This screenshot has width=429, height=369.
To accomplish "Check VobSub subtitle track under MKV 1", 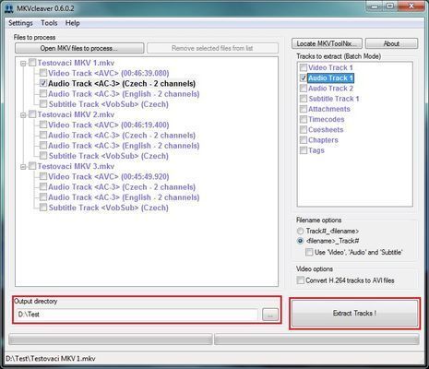I will point(43,104).
